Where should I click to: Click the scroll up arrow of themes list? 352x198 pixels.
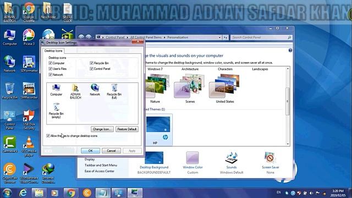coord(288,68)
